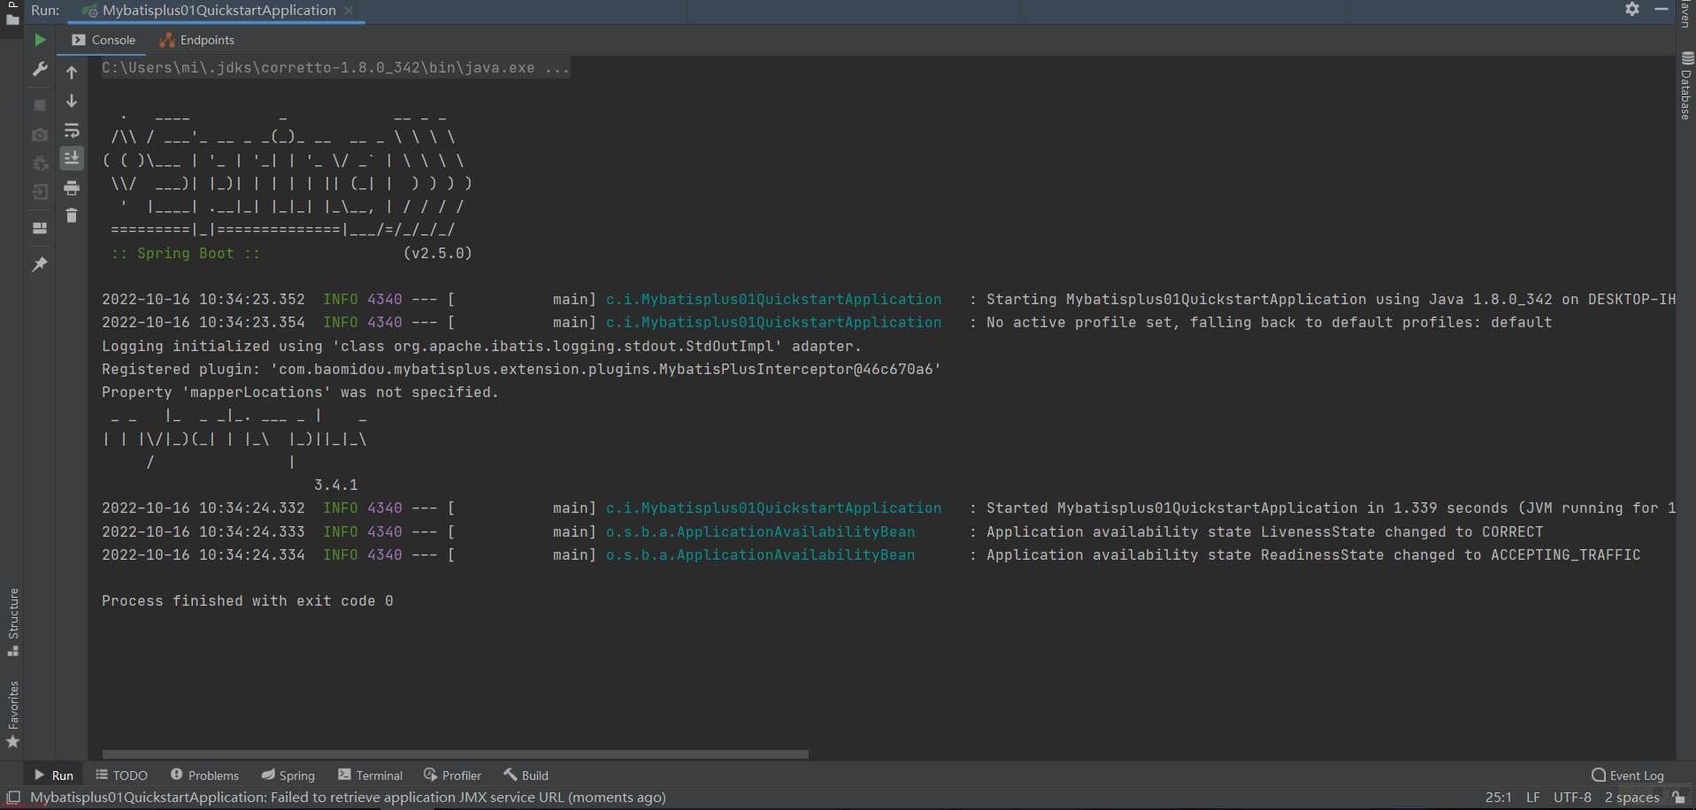Click the Up the Stack Trace arrow
The image size is (1696, 810).
click(72, 73)
